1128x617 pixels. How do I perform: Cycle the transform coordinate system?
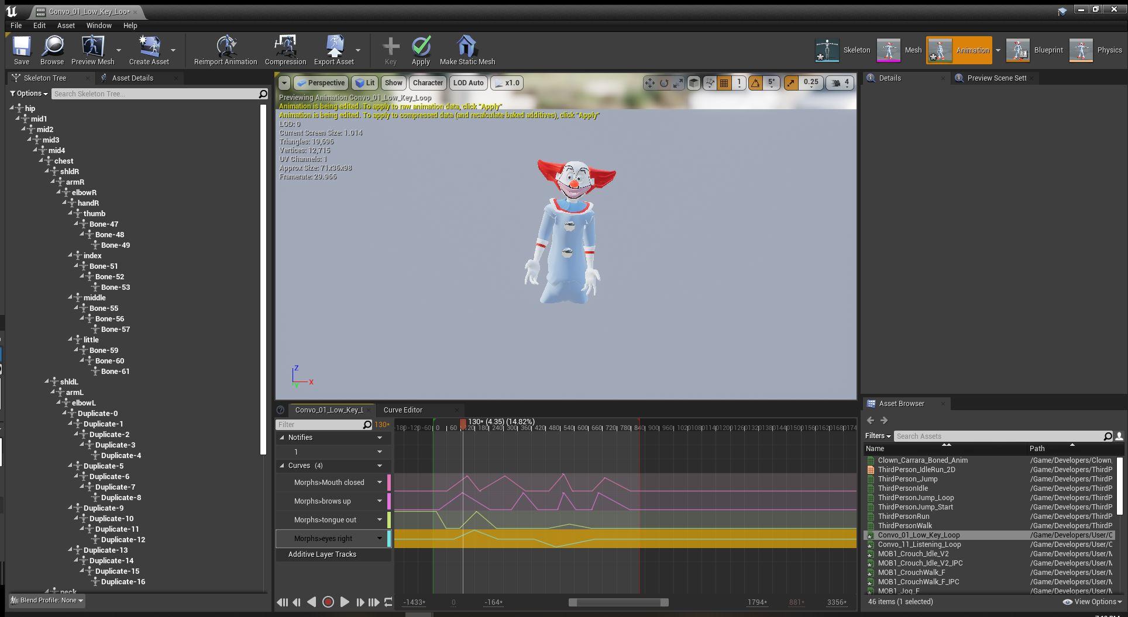693,83
